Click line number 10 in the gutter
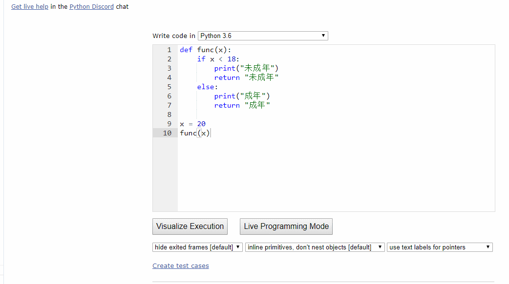Screen dimensions: 509x284 click(167, 133)
